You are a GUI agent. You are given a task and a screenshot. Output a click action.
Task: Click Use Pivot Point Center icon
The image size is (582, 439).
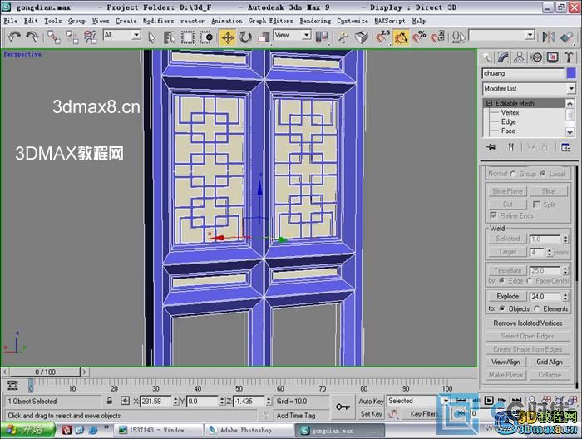[322, 37]
